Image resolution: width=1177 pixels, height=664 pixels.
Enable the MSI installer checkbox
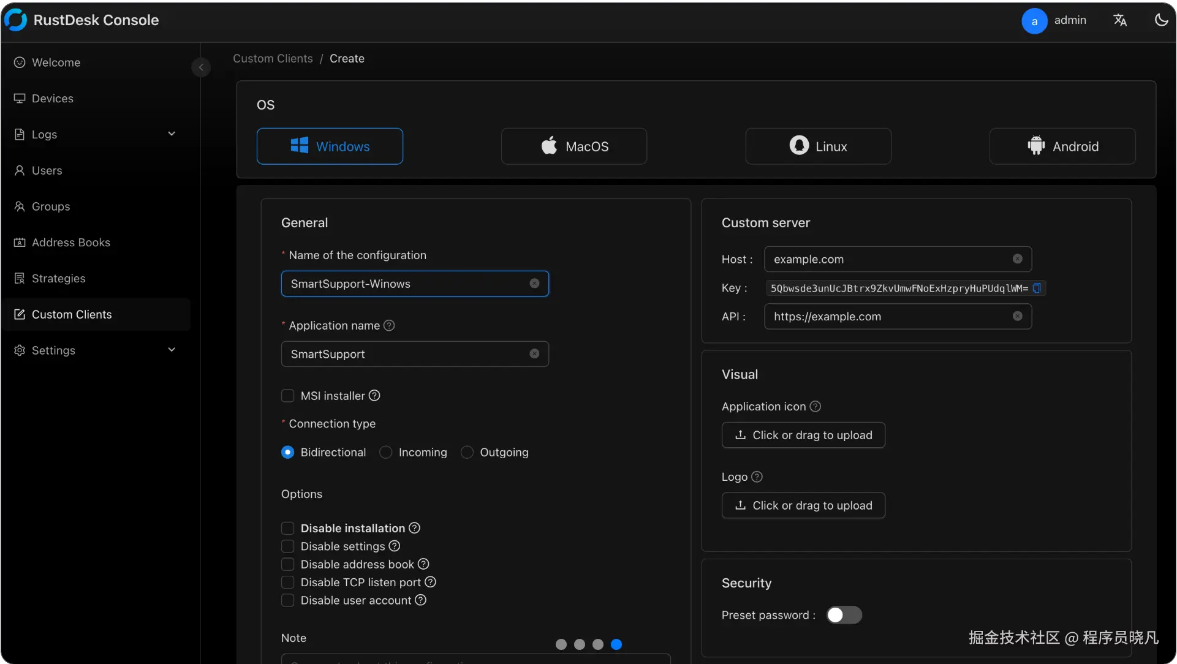pos(287,396)
